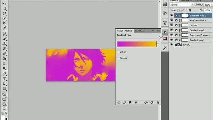213x120 pixels.
Task: Select the Rectangle shape tool
Action: tap(4, 89)
